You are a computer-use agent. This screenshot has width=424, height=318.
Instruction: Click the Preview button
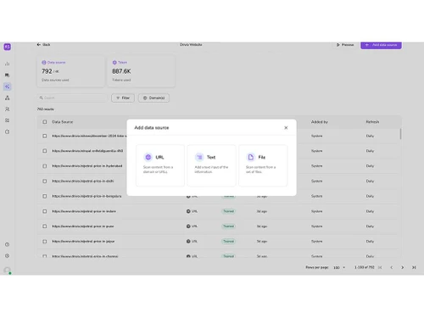[x=345, y=45]
